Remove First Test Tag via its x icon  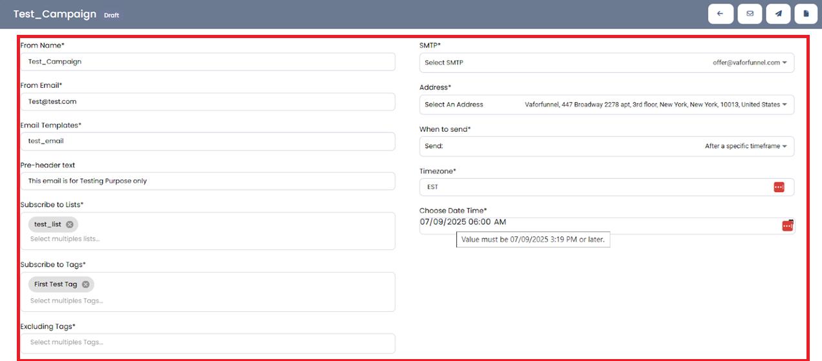85,284
